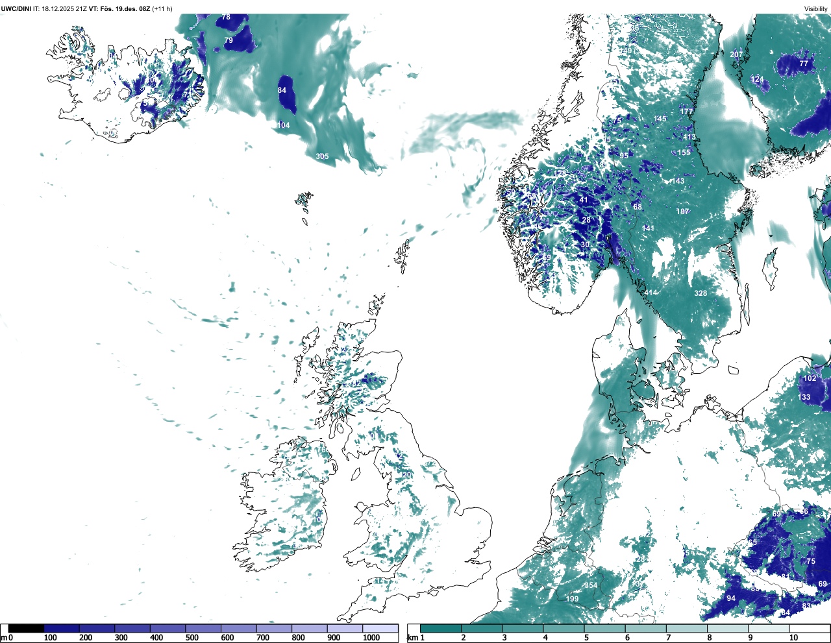This screenshot has height=643, width=831.
Task: Click the valid time 'Fös. 19.des. 08Z'
Action: coord(124,8)
